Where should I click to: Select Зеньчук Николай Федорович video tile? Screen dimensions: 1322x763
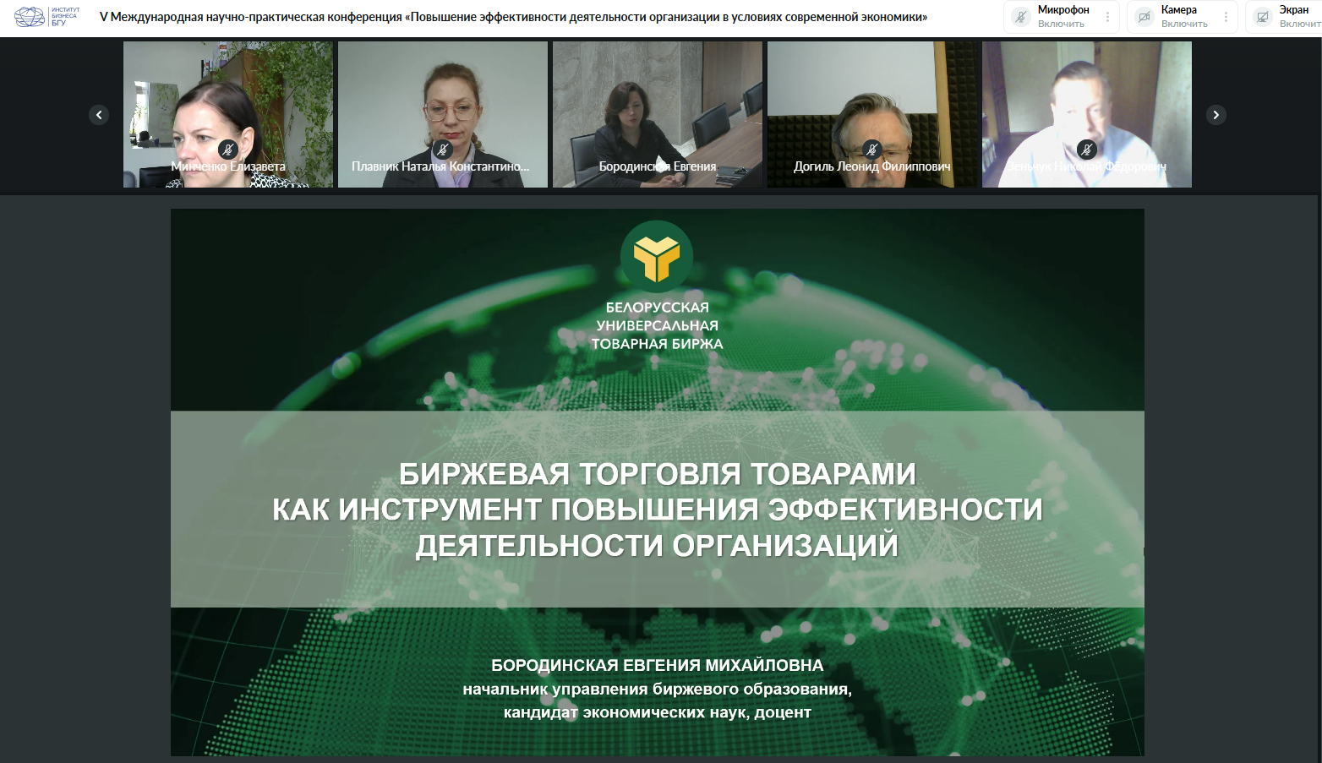(x=1087, y=114)
